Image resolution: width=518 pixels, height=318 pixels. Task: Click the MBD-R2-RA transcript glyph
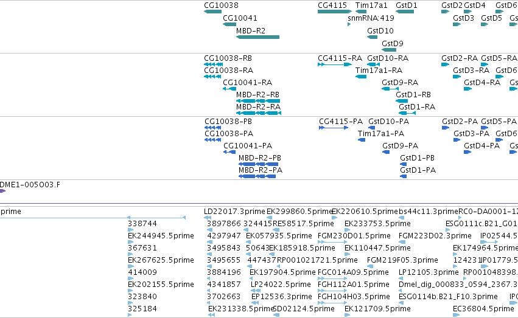tap(259, 113)
